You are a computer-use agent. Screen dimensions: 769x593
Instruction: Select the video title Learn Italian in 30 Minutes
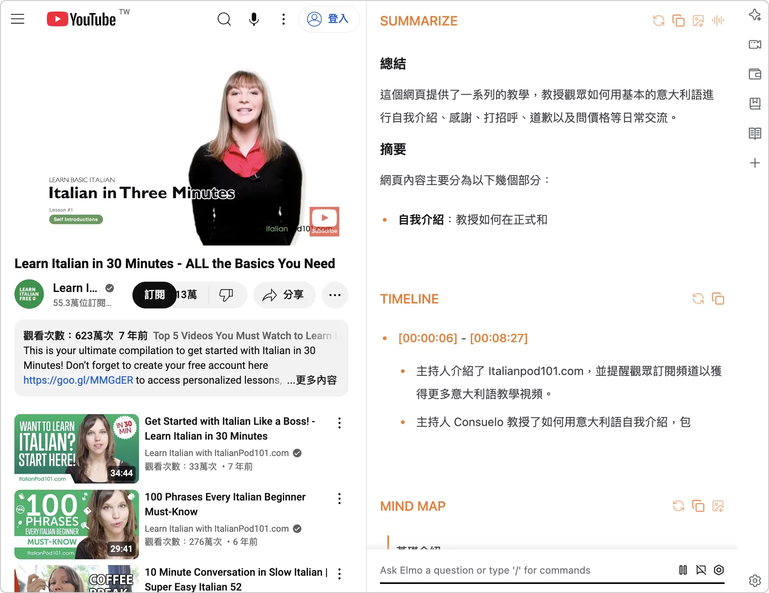point(175,263)
